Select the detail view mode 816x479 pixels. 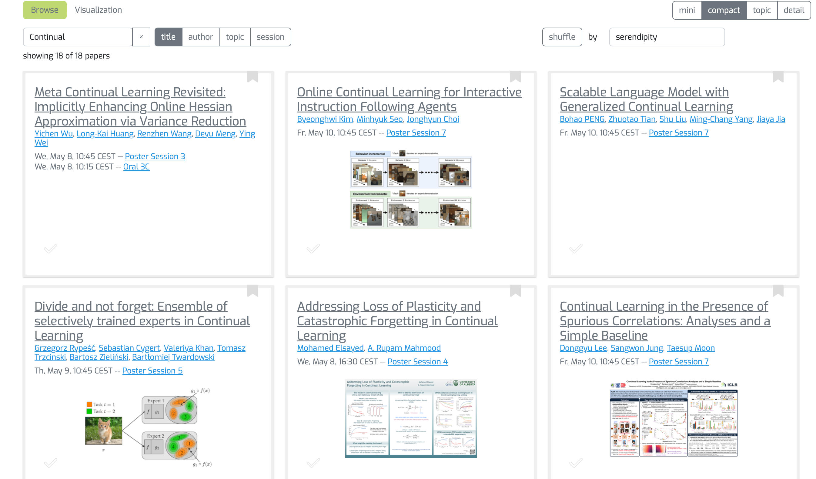(x=793, y=10)
